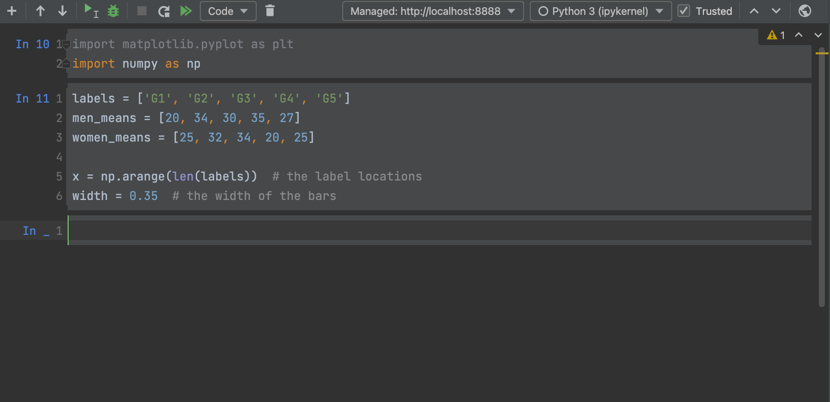The image size is (830, 402).
Task: Go to previous highlighted problem
Action: 799,35
